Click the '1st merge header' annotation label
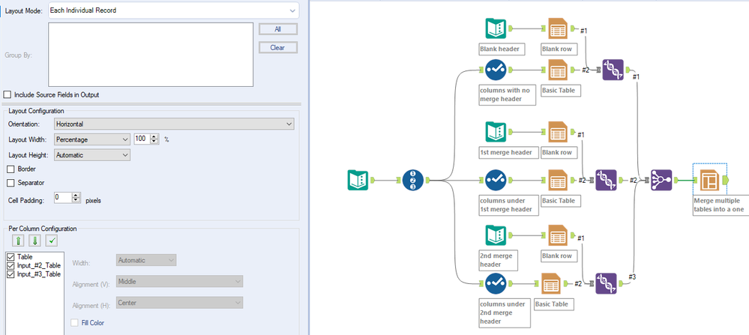The image size is (749, 335). click(x=509, y=153)
